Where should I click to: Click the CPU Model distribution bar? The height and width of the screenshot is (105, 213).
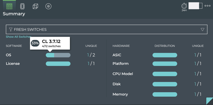[165, 74]
